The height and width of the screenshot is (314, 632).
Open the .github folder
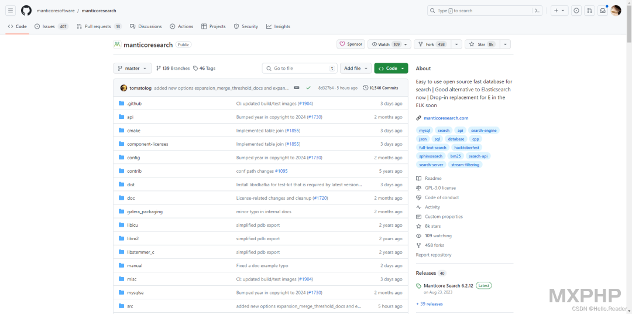[134, 103]
